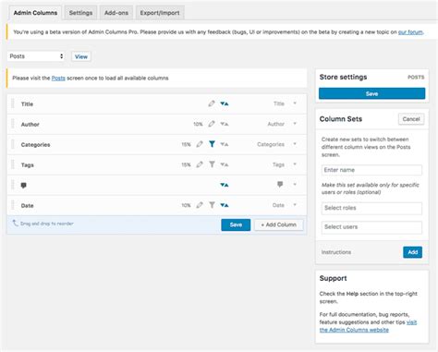Click the View button next to Posts
The image size is (438, 352).
click(x=81, y=56)
